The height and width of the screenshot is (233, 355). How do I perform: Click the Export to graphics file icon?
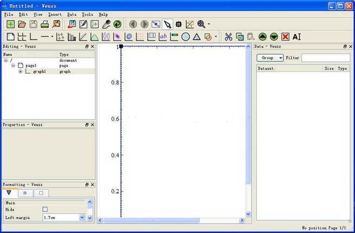56,24
